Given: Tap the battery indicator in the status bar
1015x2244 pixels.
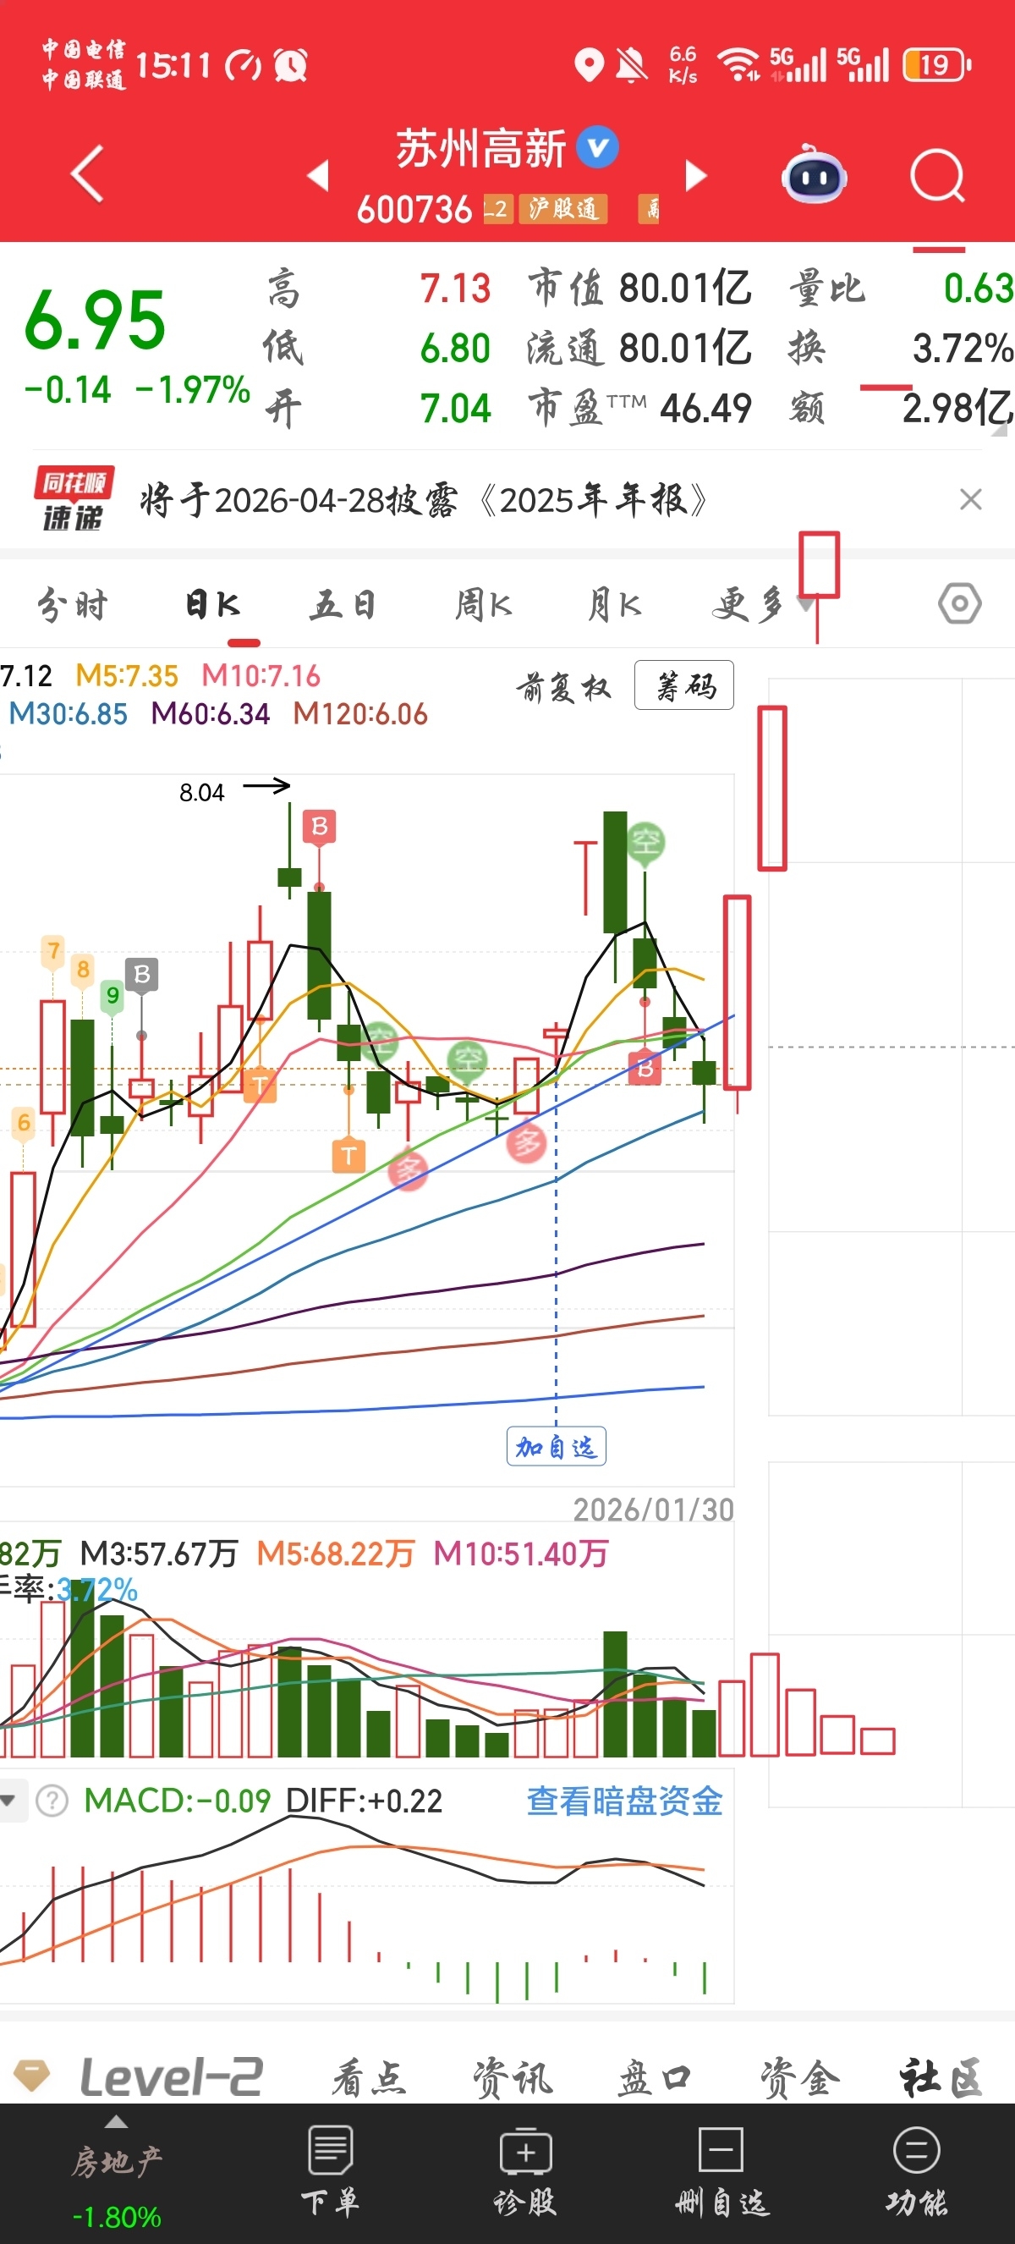Looking at the screenshot, I should click(x=936, y=65).
